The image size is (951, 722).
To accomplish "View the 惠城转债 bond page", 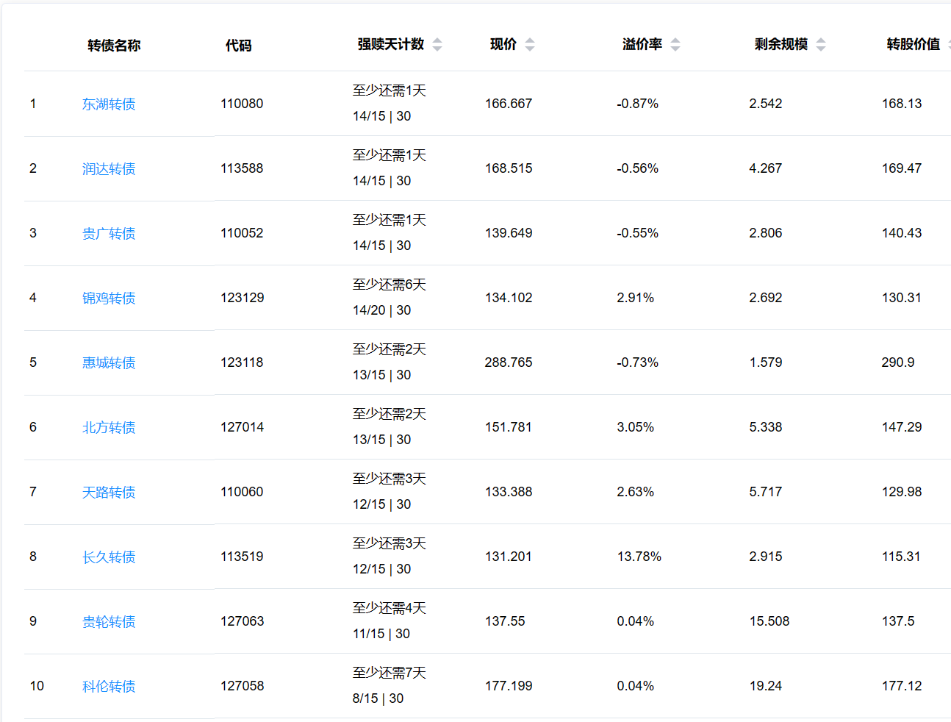I will pyautogui.click(x=109, y=363).
